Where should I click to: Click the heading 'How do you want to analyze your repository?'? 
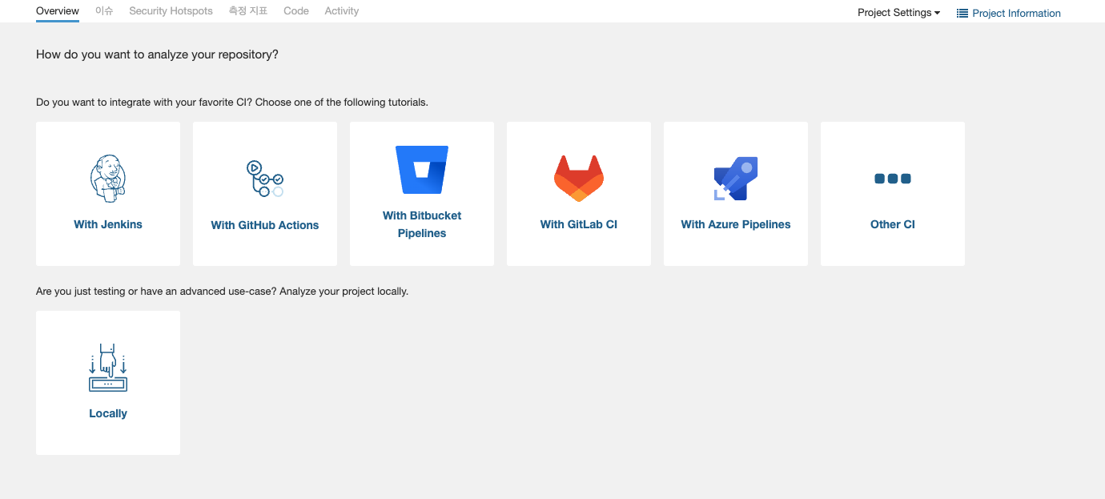coord(157,54)
